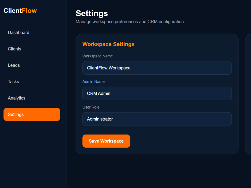Open the User Role Administrator field
This screenshot has width=251, height=188.
[157, 119]
